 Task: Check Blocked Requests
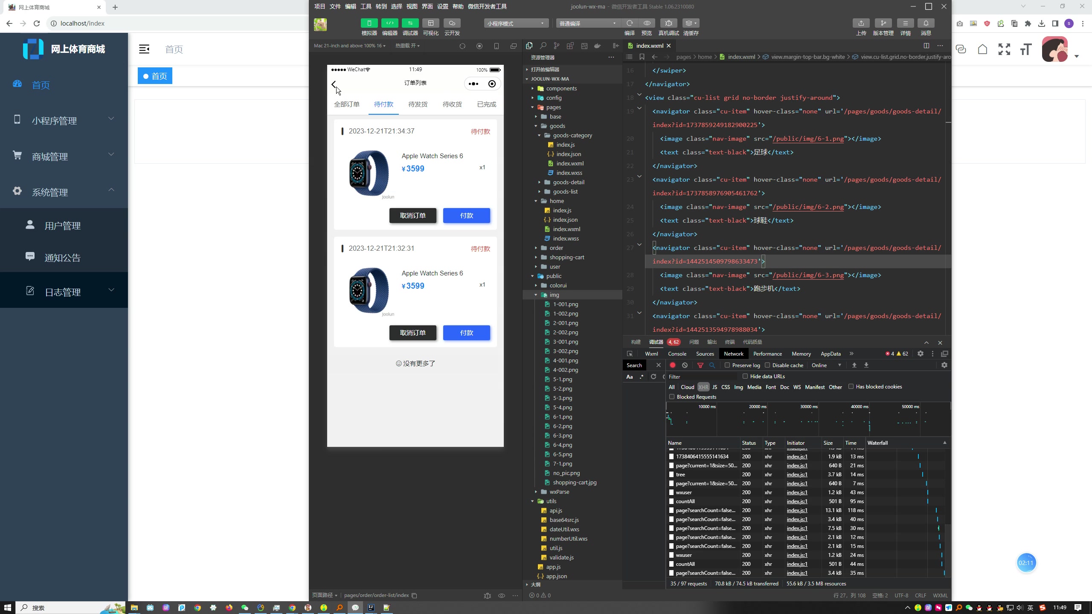tap(672, 397)
